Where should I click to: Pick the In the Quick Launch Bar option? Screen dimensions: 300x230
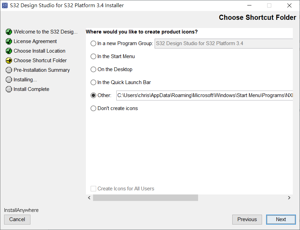tap(93, 82)
